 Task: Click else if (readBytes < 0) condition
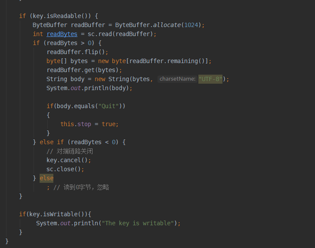tap(82, 142)
